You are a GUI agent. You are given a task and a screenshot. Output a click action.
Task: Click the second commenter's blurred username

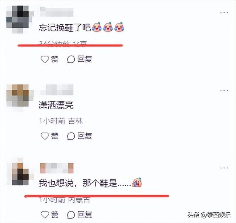(56, 90)
